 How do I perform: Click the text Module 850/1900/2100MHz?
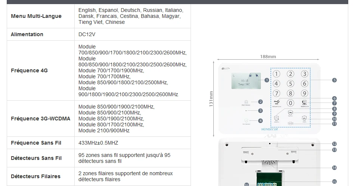(x=111, y=119)
